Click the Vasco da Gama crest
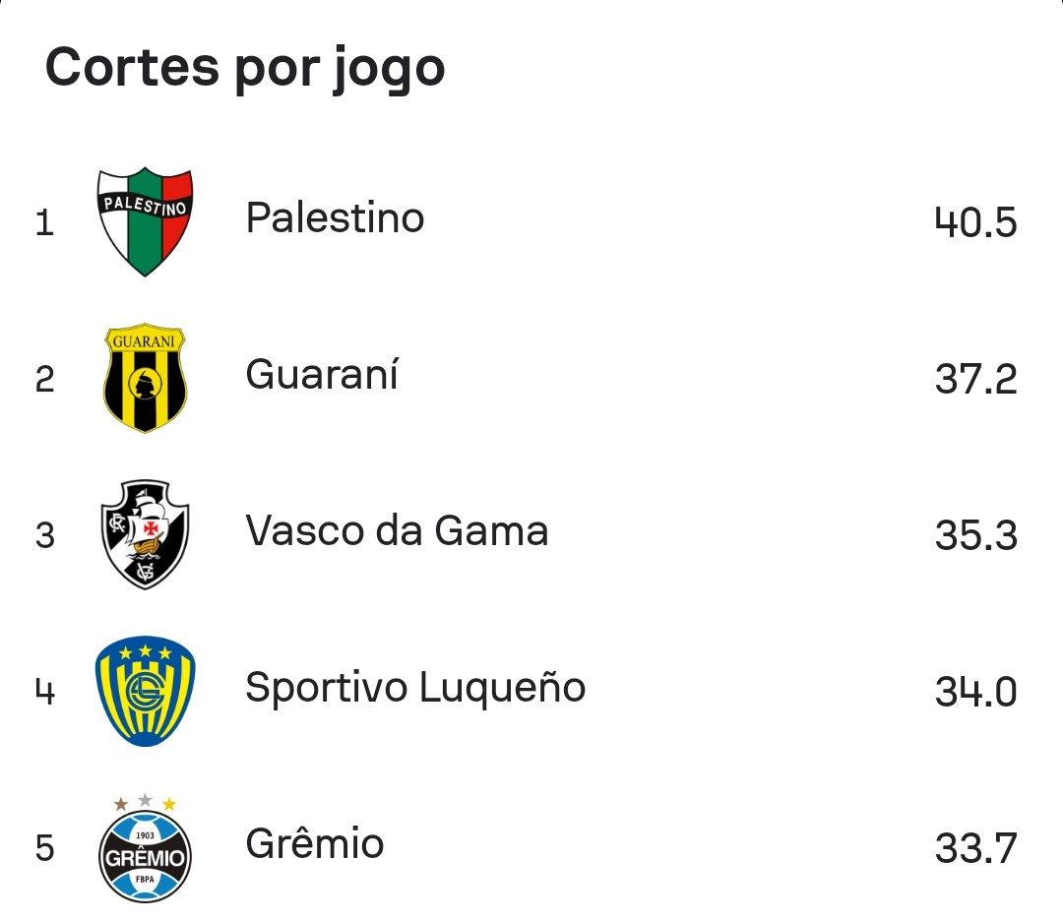Screen dimensions: 1063x921 [145, 534]
